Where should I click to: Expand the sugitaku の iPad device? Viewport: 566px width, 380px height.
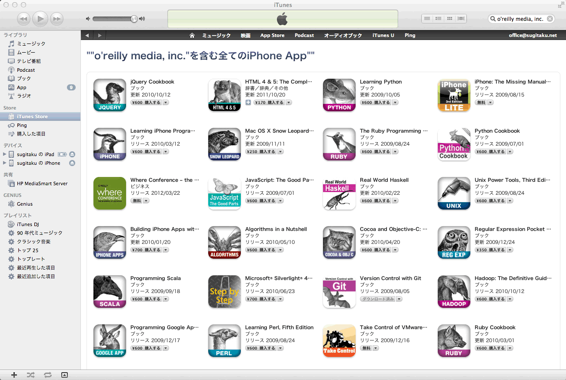(5, 154)
